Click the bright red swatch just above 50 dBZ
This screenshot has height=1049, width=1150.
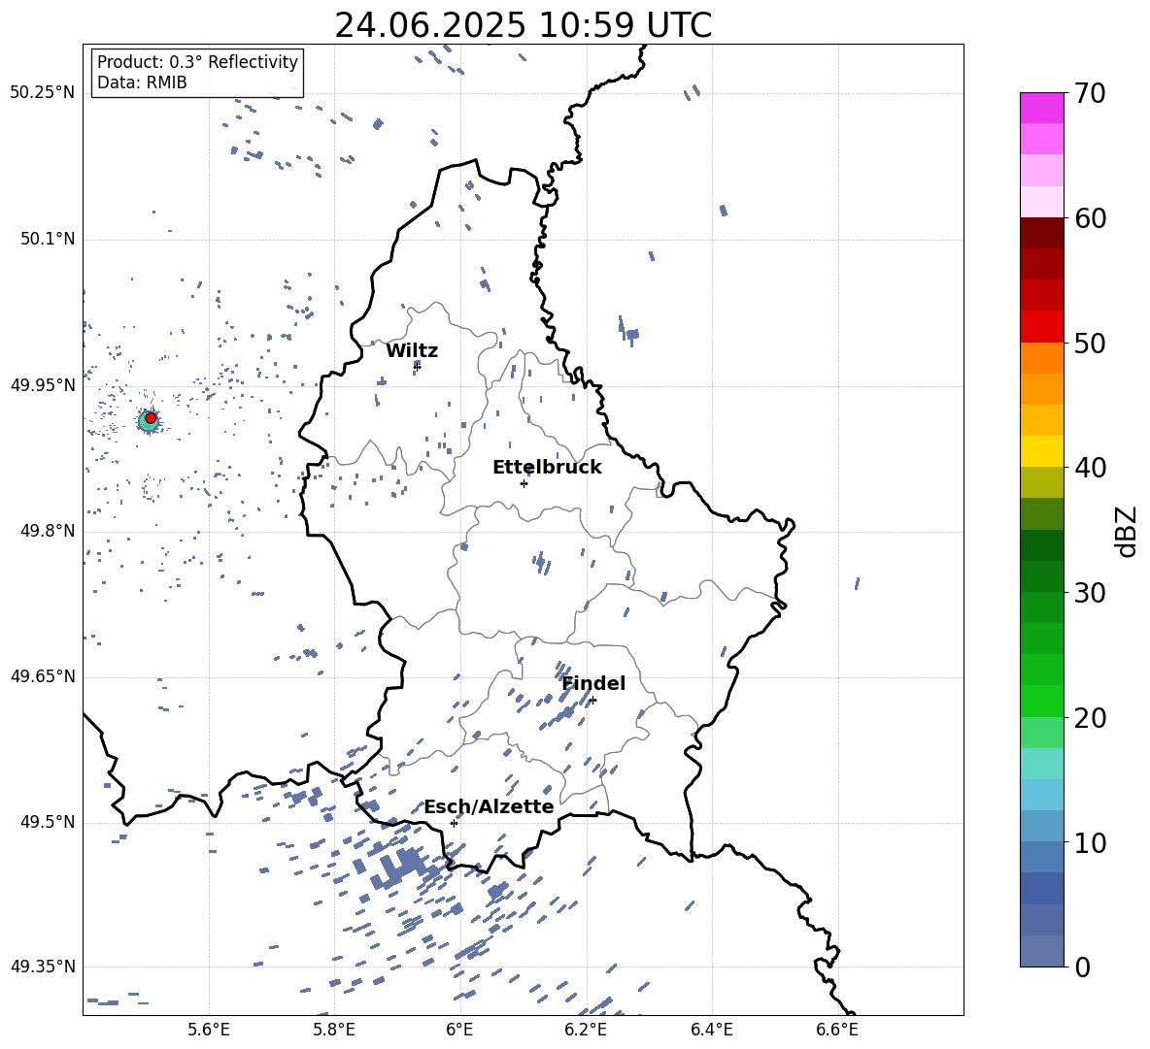(x=1041, y=327)
